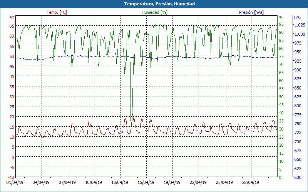Click the date label 16/04/19

coord(146,183)
